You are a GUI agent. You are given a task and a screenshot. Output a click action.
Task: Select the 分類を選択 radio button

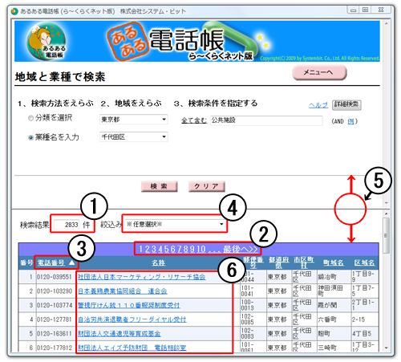30,118
